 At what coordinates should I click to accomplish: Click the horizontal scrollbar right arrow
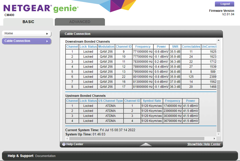coord(214,139)
